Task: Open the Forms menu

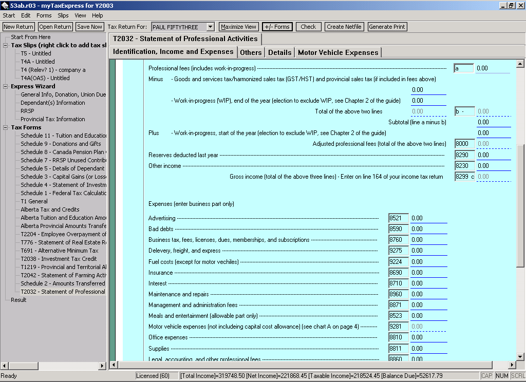Action: [44, 15]
